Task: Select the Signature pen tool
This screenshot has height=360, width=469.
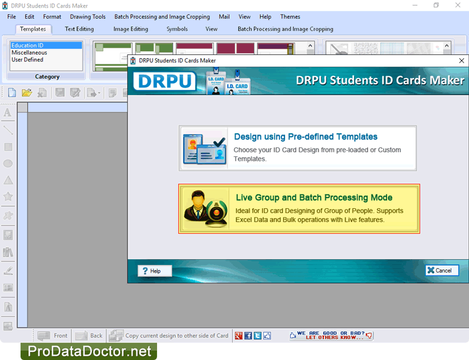Action: click(8, 271)
